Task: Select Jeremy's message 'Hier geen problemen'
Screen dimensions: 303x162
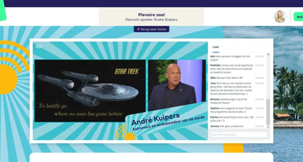Action: (227, 126)
